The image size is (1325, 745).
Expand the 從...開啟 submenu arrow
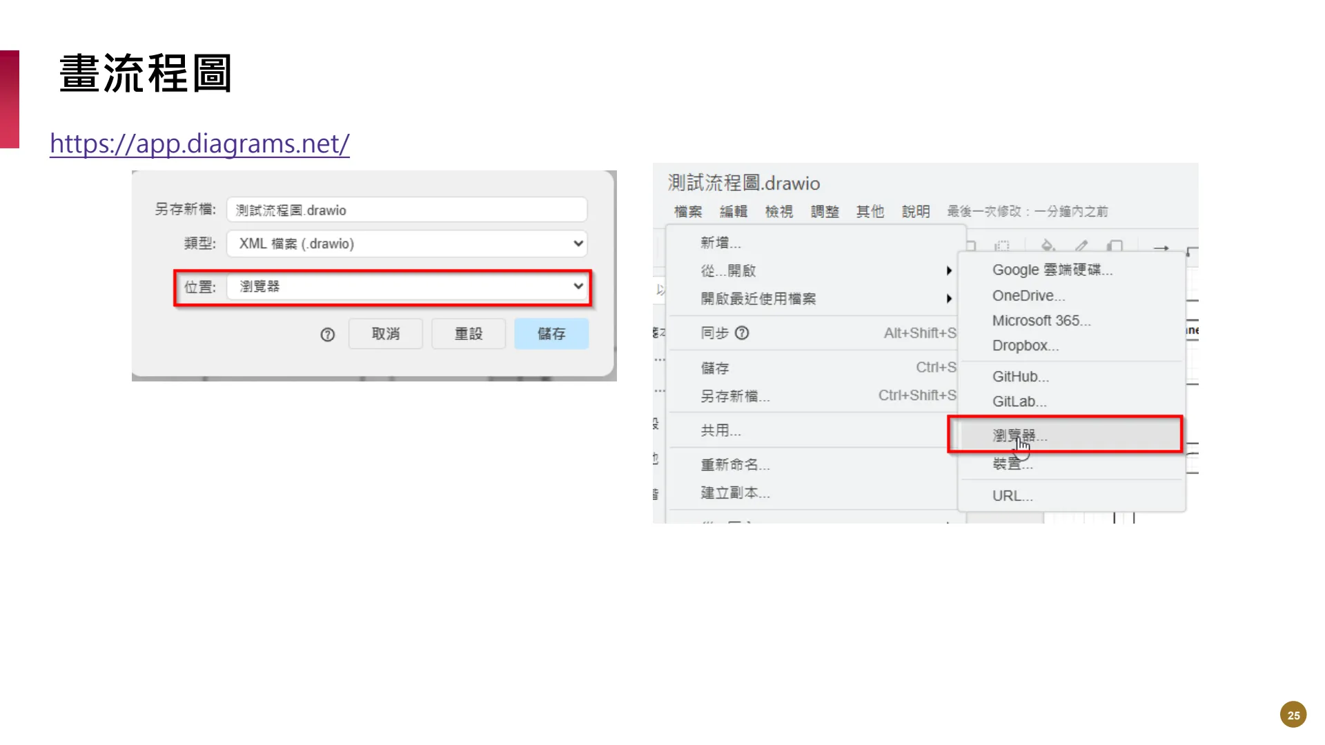(x=949, y=271)
